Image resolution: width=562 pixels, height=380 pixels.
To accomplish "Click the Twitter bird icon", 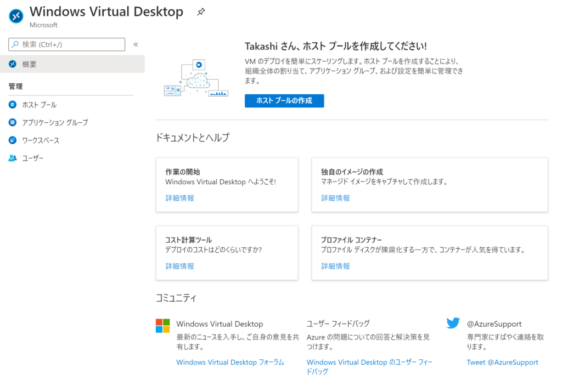I will coord(453,323).
